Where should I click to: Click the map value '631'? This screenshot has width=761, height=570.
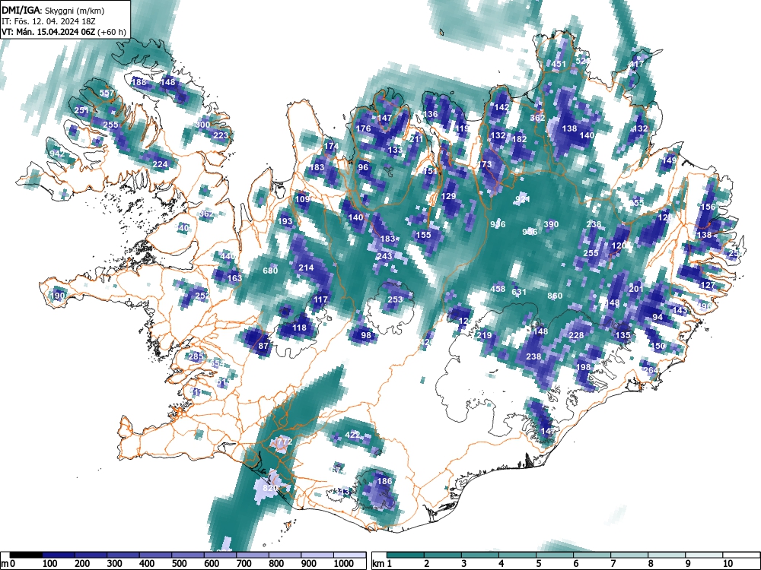[519, 293]
